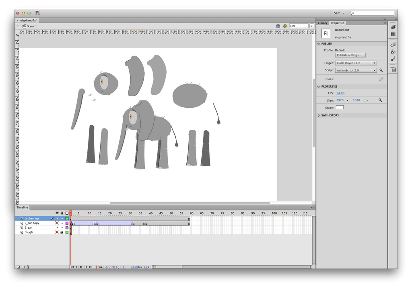
Task: Open the Swatches panel grid icon
Action: (x=393, y=34)
